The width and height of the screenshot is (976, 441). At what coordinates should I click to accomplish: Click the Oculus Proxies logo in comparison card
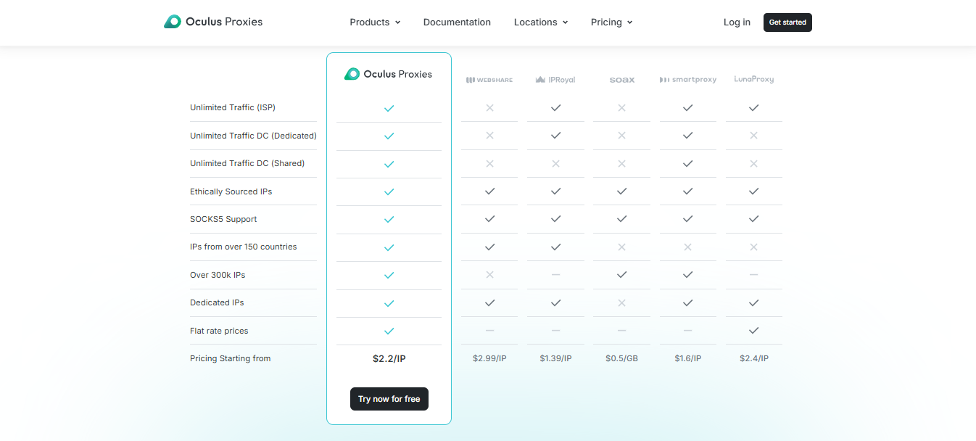click(x=388, y=74)
